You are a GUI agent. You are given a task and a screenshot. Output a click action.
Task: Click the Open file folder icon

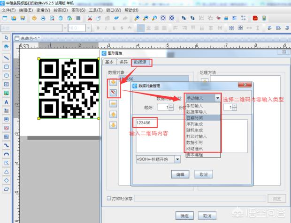(x=14, y=18)
